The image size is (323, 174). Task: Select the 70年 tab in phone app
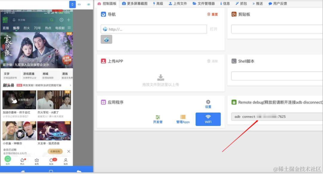click(x=37, y=28)
